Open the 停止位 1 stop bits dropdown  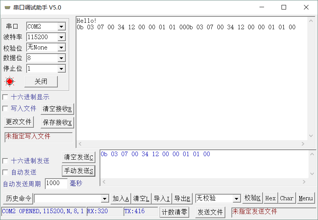click(61, 69)
